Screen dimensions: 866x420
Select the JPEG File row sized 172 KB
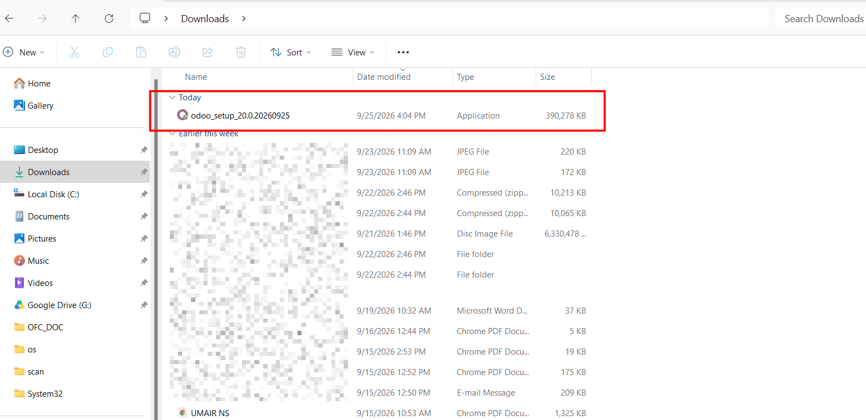tap(379, 172)
